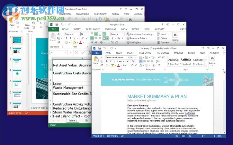The height and width of the screenshot is (145, 233).
Task: Click the Format Painter brush in Word
Action: tap(102, 65)
